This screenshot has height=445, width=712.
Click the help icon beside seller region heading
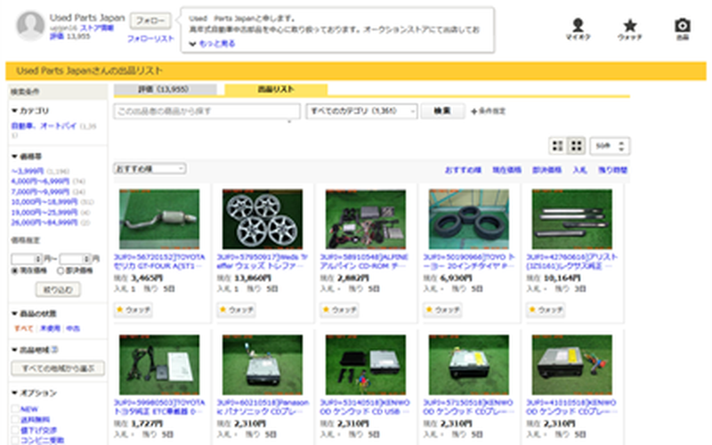click(54, 350)
